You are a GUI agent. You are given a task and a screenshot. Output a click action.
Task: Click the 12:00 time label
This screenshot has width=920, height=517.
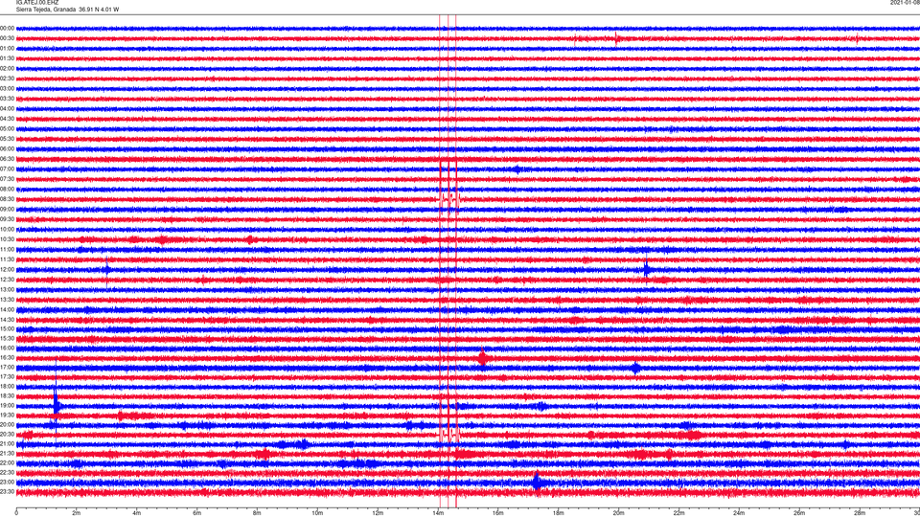click(x=7, y=270)
